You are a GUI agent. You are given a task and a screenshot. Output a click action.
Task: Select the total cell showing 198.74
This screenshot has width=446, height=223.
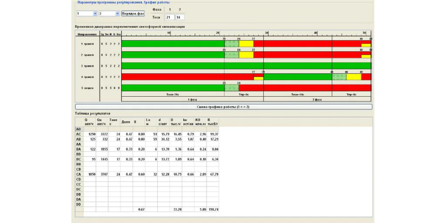[x=213, y=209]
